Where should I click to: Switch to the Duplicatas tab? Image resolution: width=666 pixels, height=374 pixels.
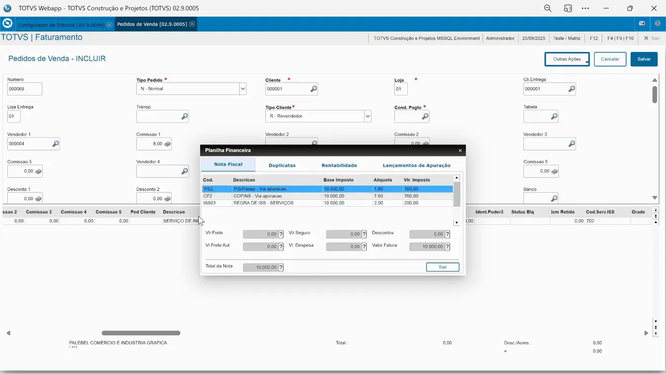click(282, 165)
